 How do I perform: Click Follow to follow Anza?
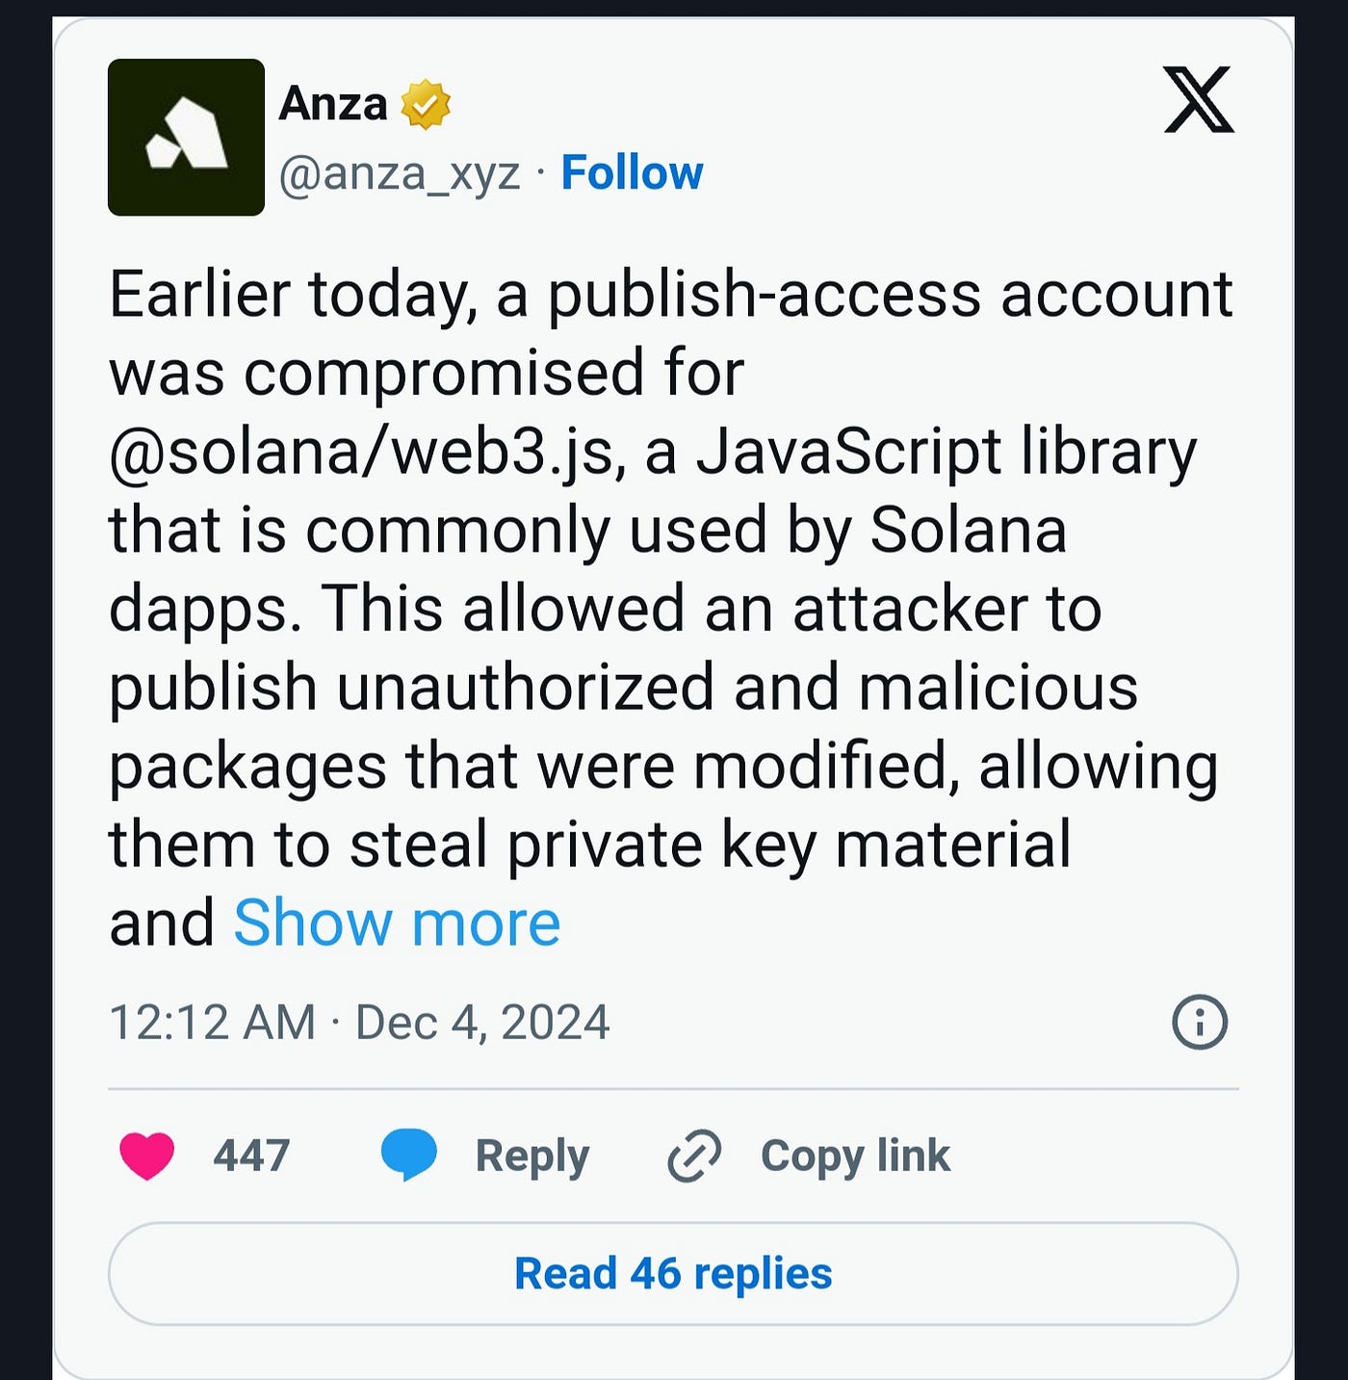pos(632,171)
